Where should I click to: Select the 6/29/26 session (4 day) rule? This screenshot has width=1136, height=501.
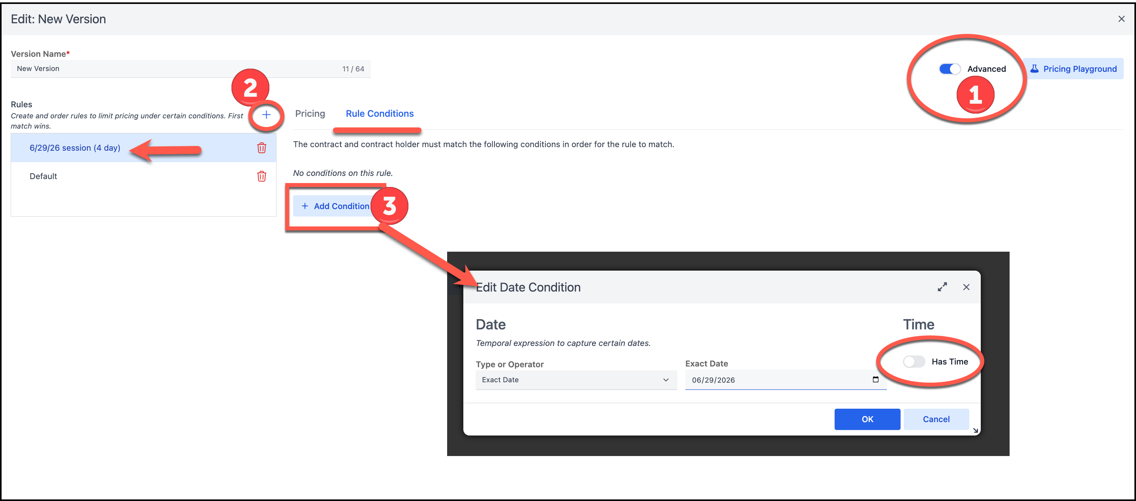[75, 148]
